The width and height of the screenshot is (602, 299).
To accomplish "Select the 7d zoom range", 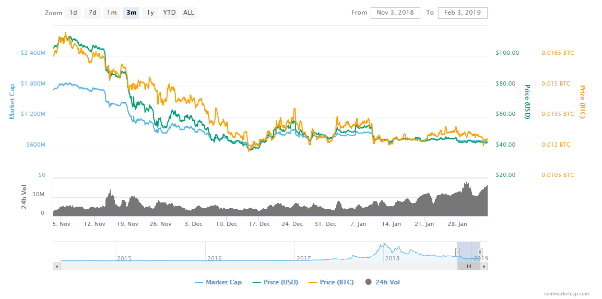I will (x=92, y=13).
